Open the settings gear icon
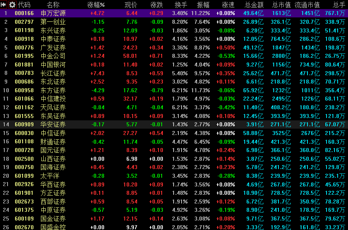This screenshot has width=348, height=230. [12, 5]
